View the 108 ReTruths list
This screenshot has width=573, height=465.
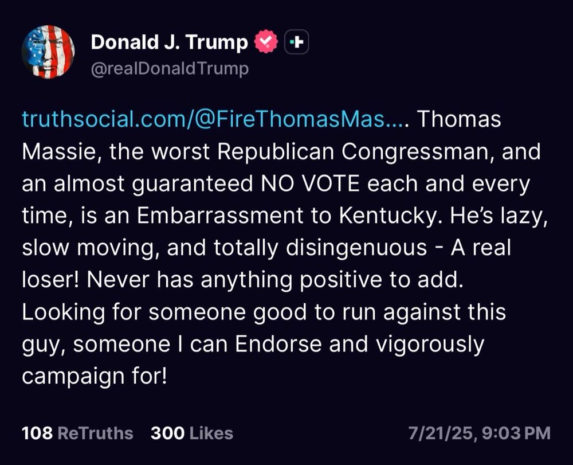(77, 433)
